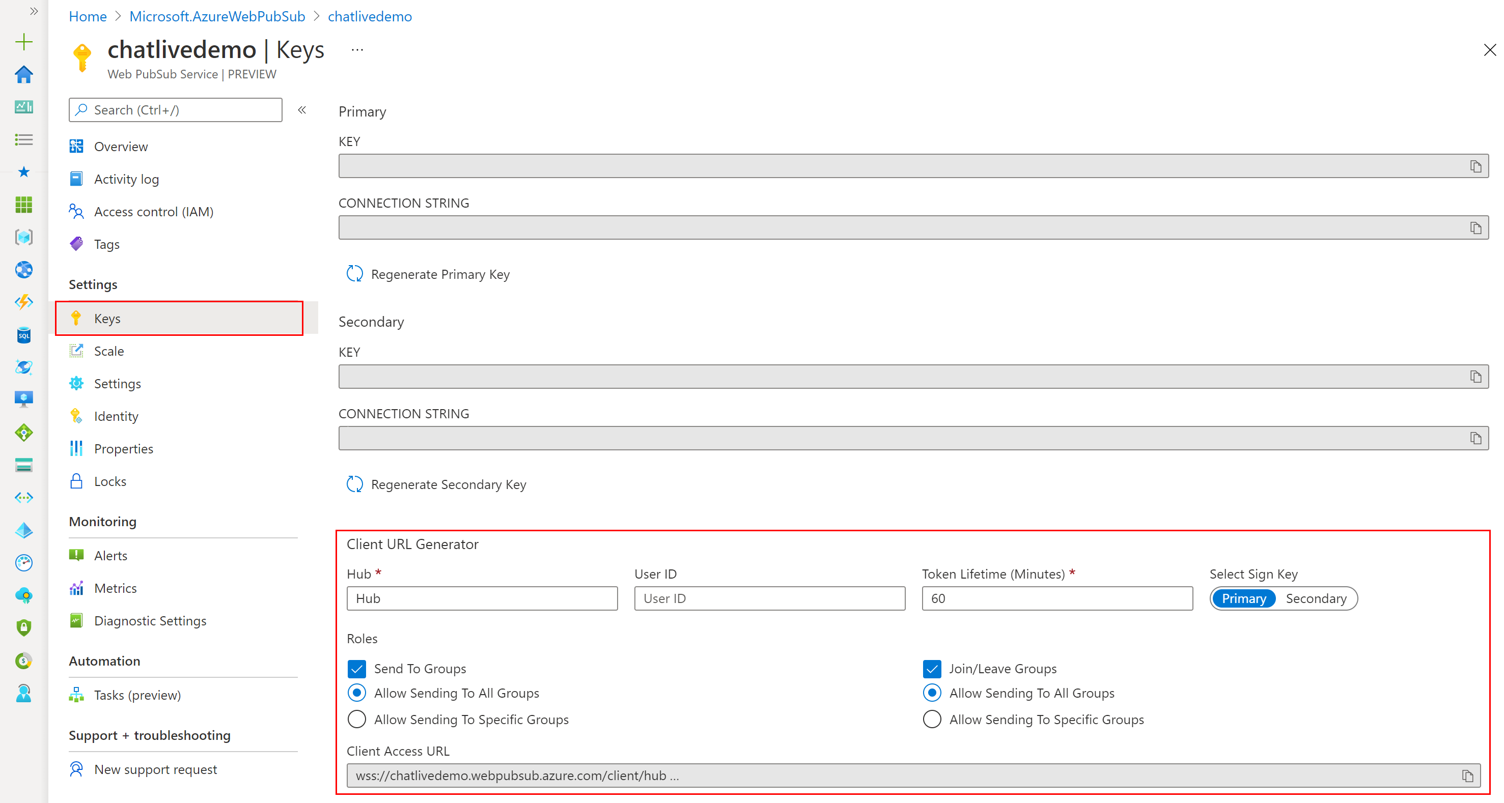1504x803 pixels.
Task: Click Regenerate Primary Key button
Action: 429,274
